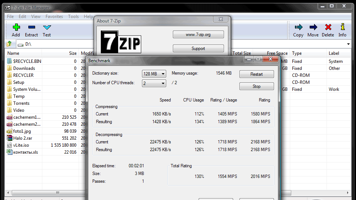The width and height of the screenshot is (356, 200).
Task: Click the Add toolbar icon
Action: coord(16,27)
